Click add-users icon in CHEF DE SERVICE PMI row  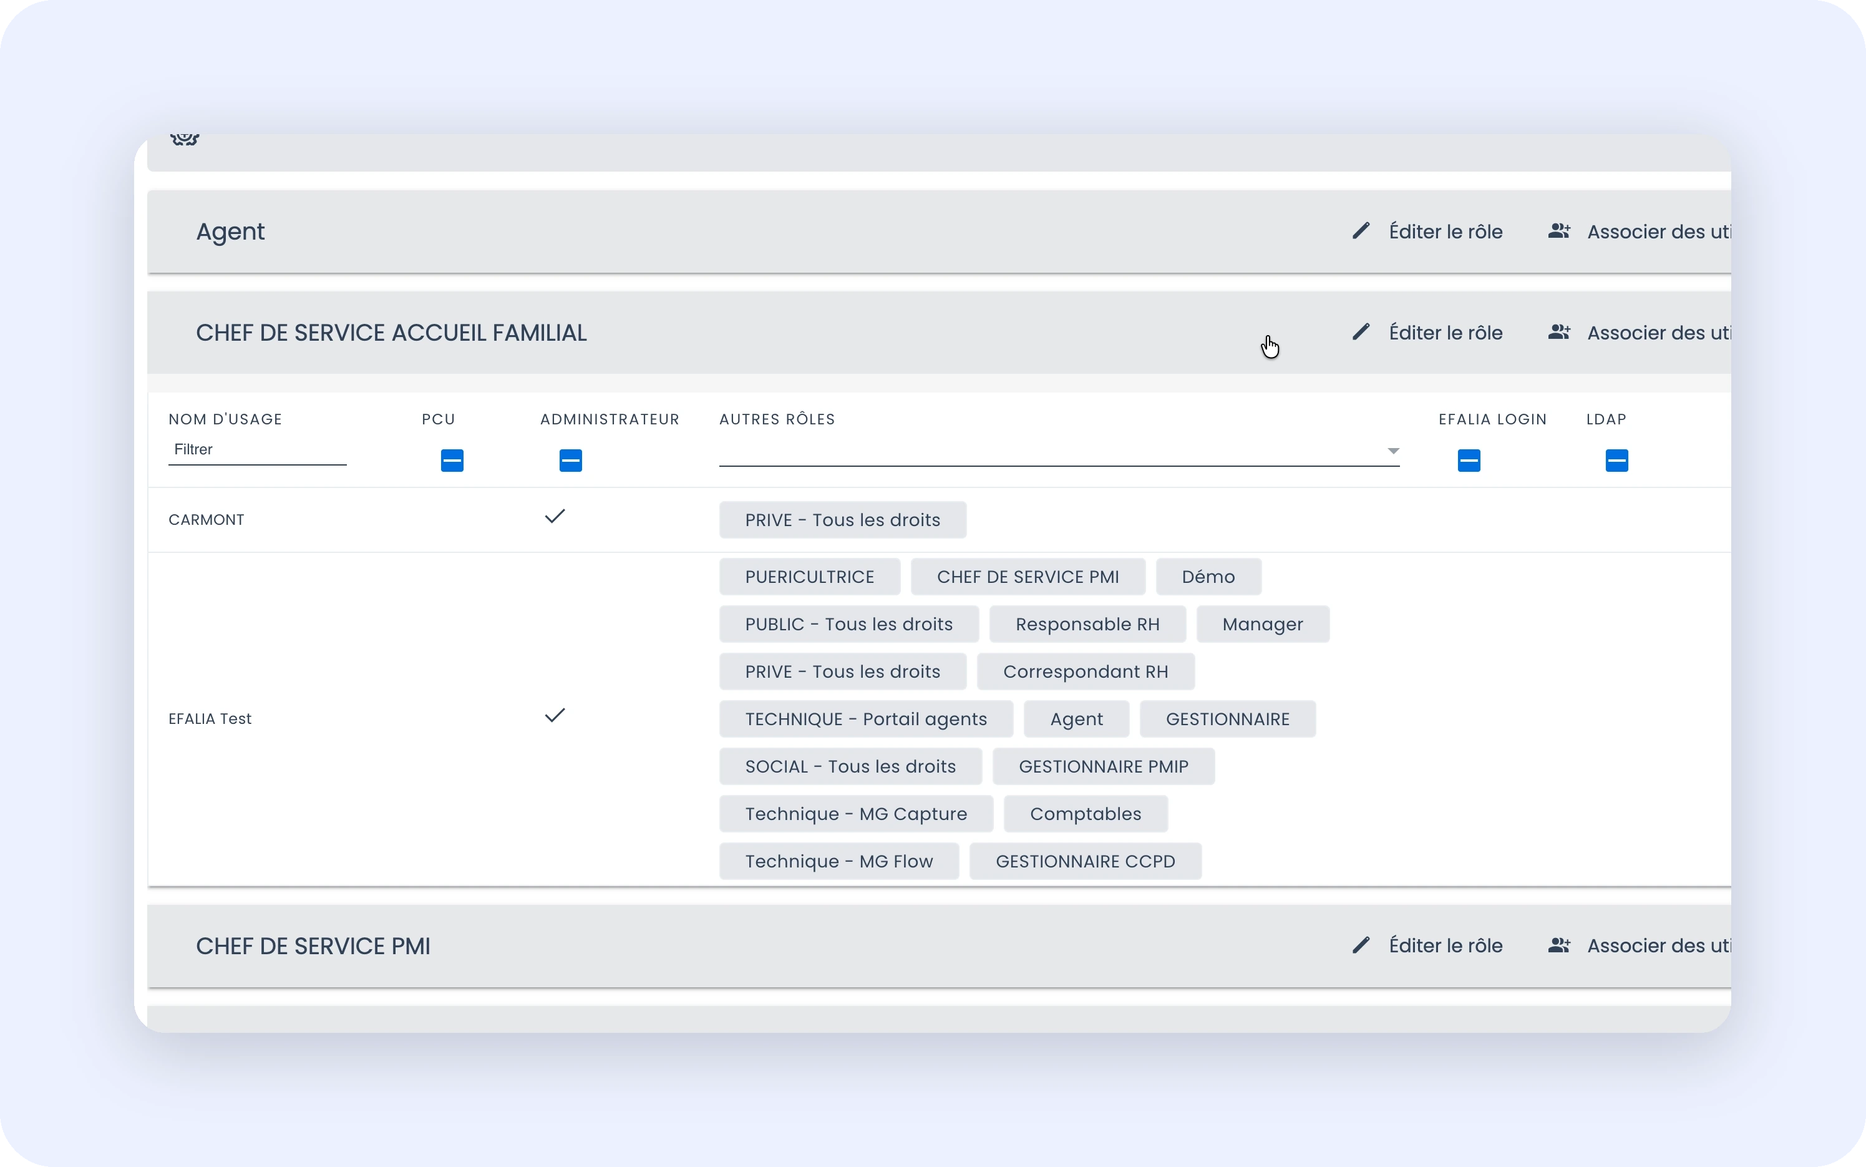pyautogui.click(x=1559, y=945)
